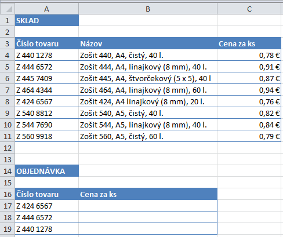The height and width of the screenshot is (237, 283).
Task: Click the OBJEDNÁVKA title cell
Action: [47, 171]
